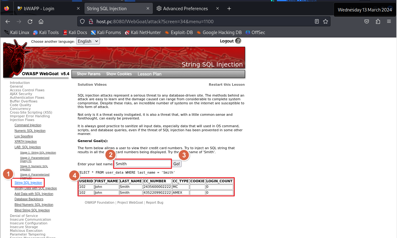397x238 pixels.
Task: Expand Authentication Flaws category
Action: click(27, 97)
